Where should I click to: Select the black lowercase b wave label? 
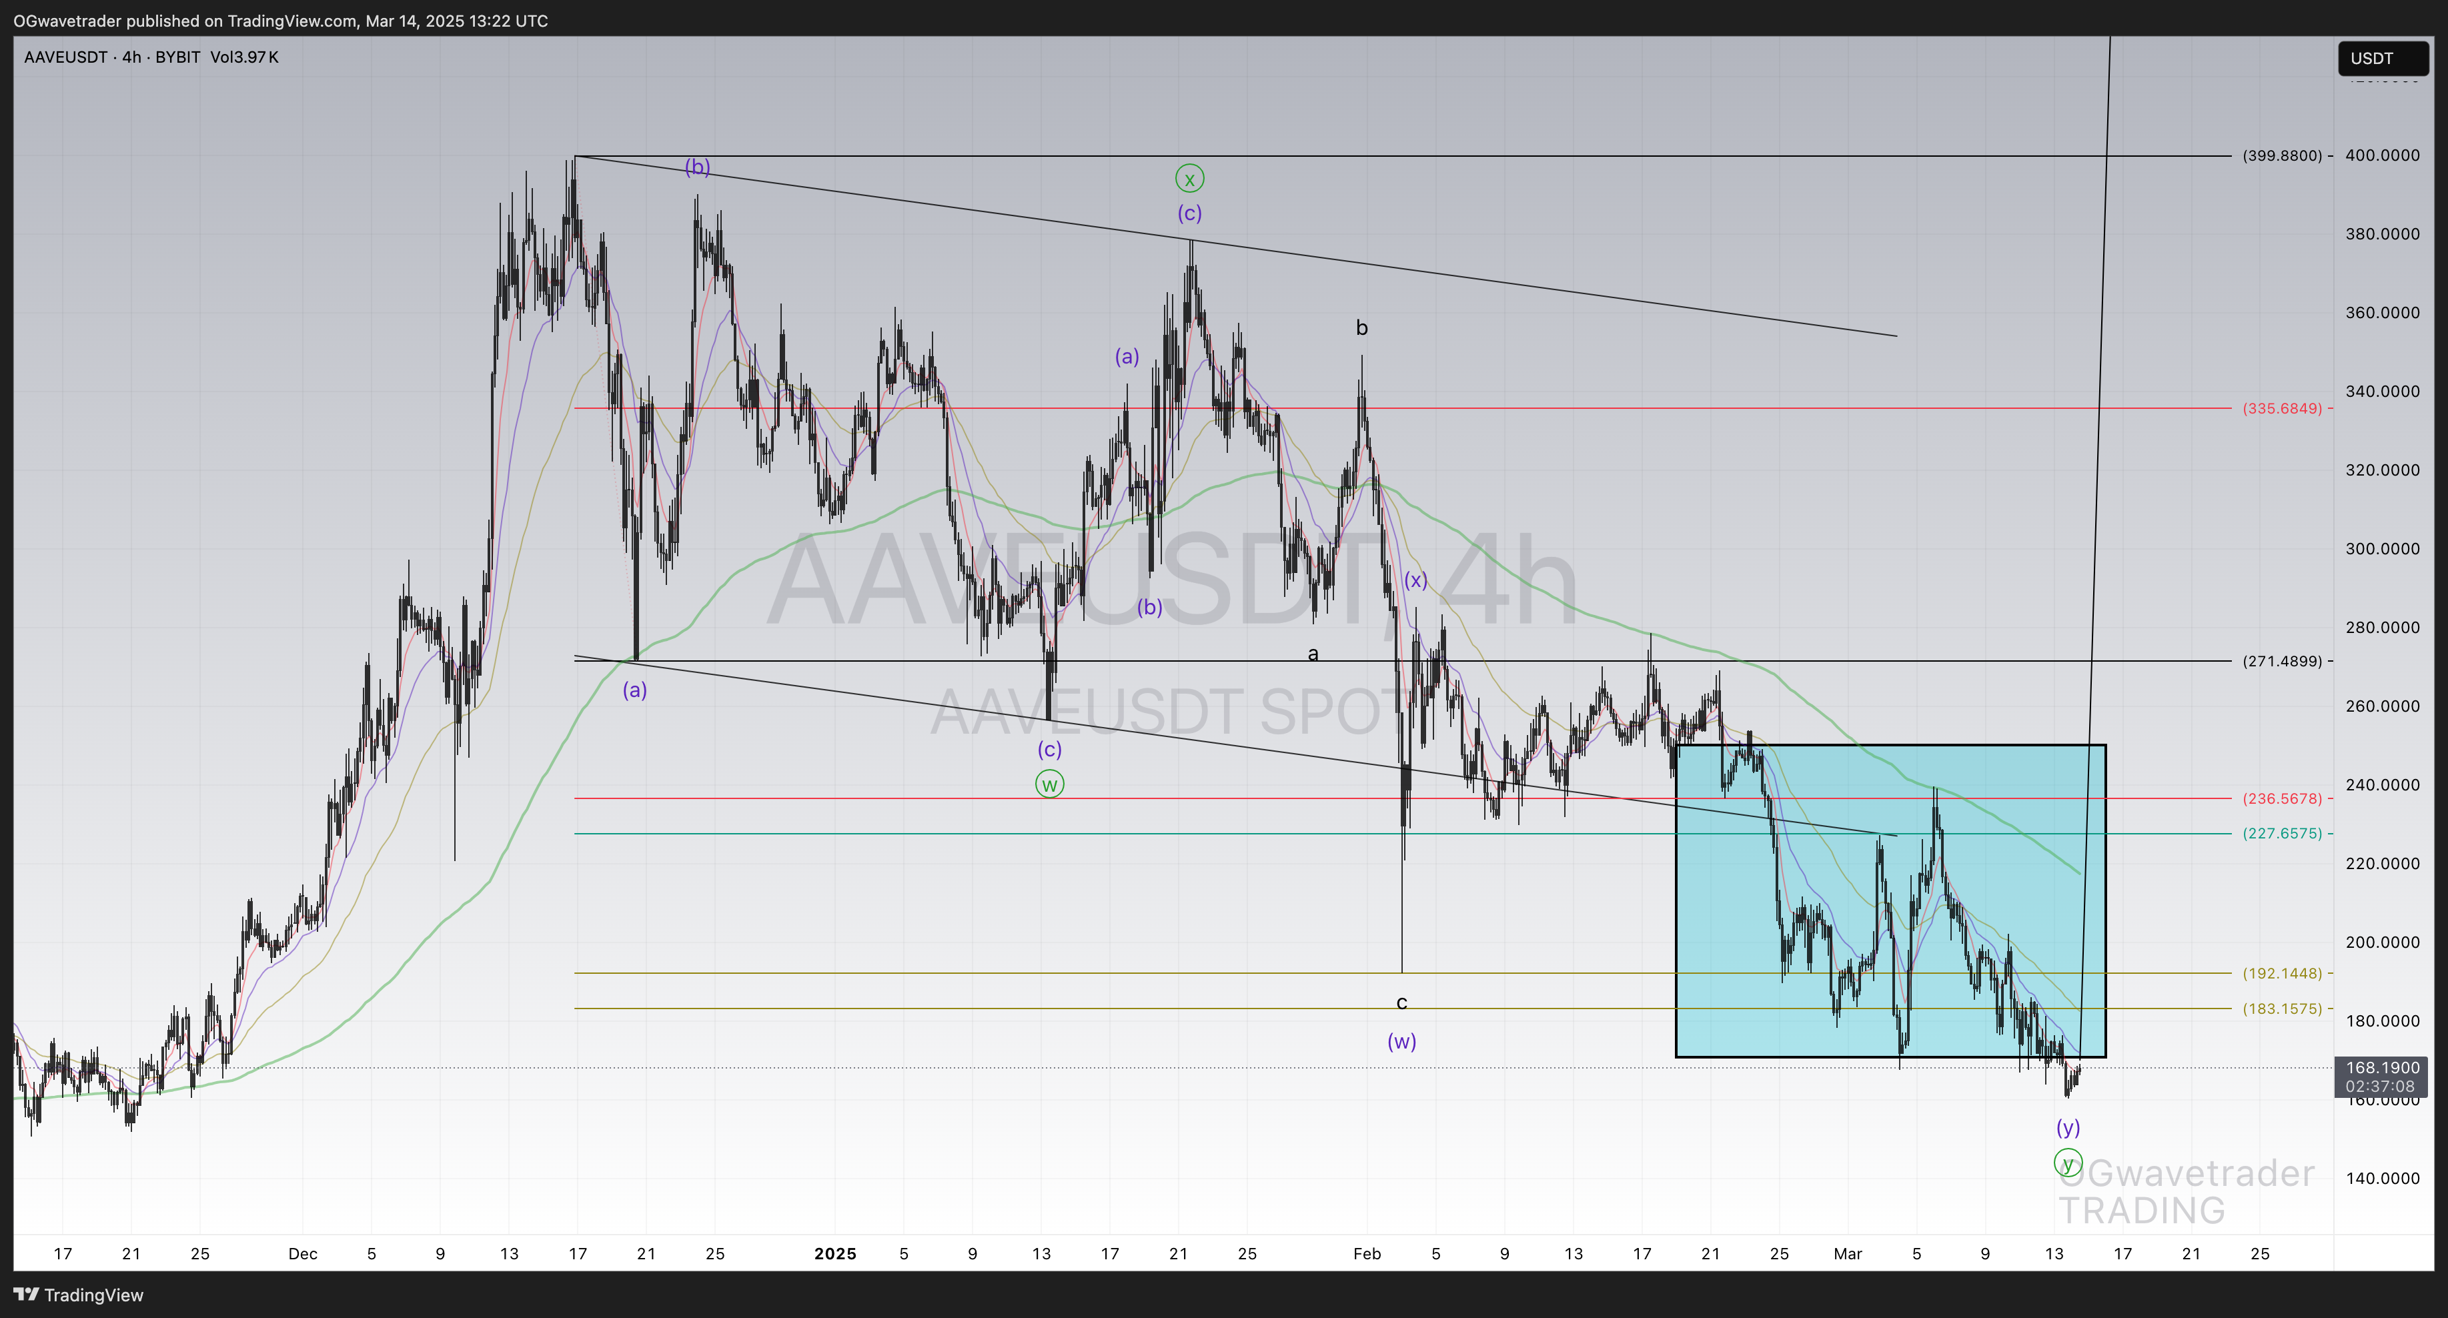click(x=1362, y=328)
